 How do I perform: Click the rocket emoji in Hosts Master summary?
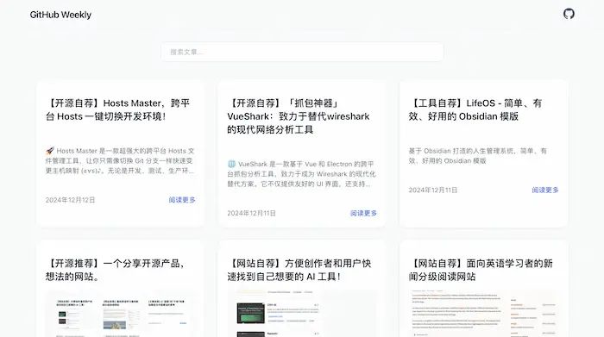(x=50, y=151)
